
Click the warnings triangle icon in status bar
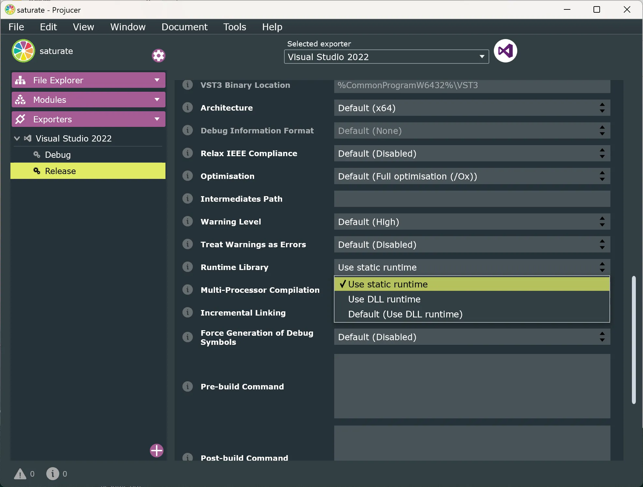[20, 474]
